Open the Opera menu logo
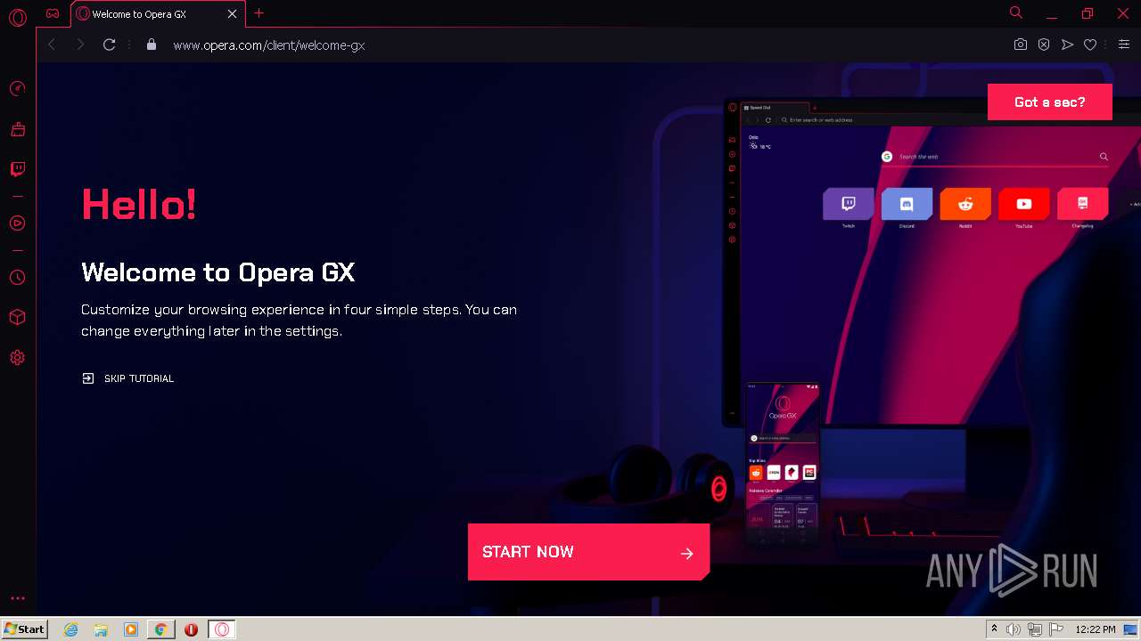Screen dimensions: 1141x641 click(x=17, y=17)
